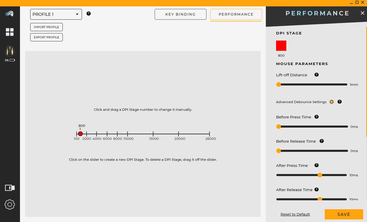Click the 15000 tick on DPI slider
The width and height of the screenshot is (367, 222).
pos(153,134)
